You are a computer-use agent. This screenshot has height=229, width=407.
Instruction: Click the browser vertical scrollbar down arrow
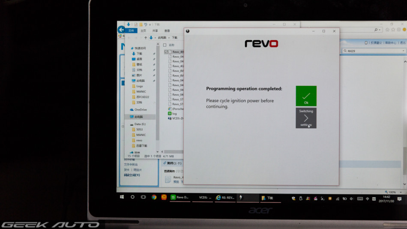(x=405, y=184)
